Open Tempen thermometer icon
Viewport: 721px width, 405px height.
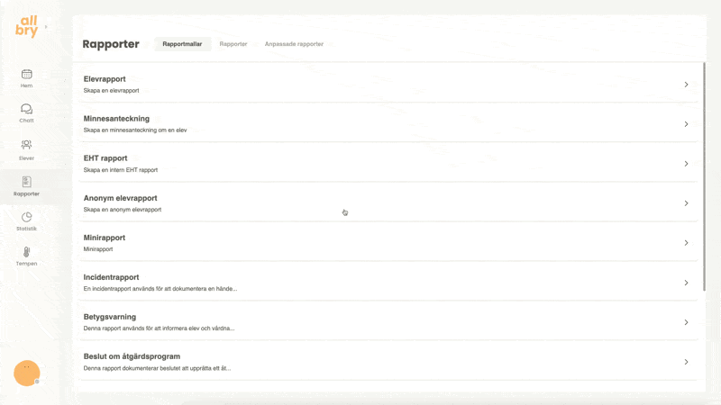27,252
